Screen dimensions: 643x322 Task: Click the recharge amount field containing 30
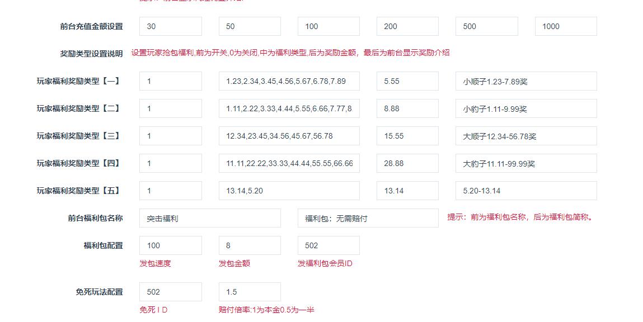pos(171,26)
